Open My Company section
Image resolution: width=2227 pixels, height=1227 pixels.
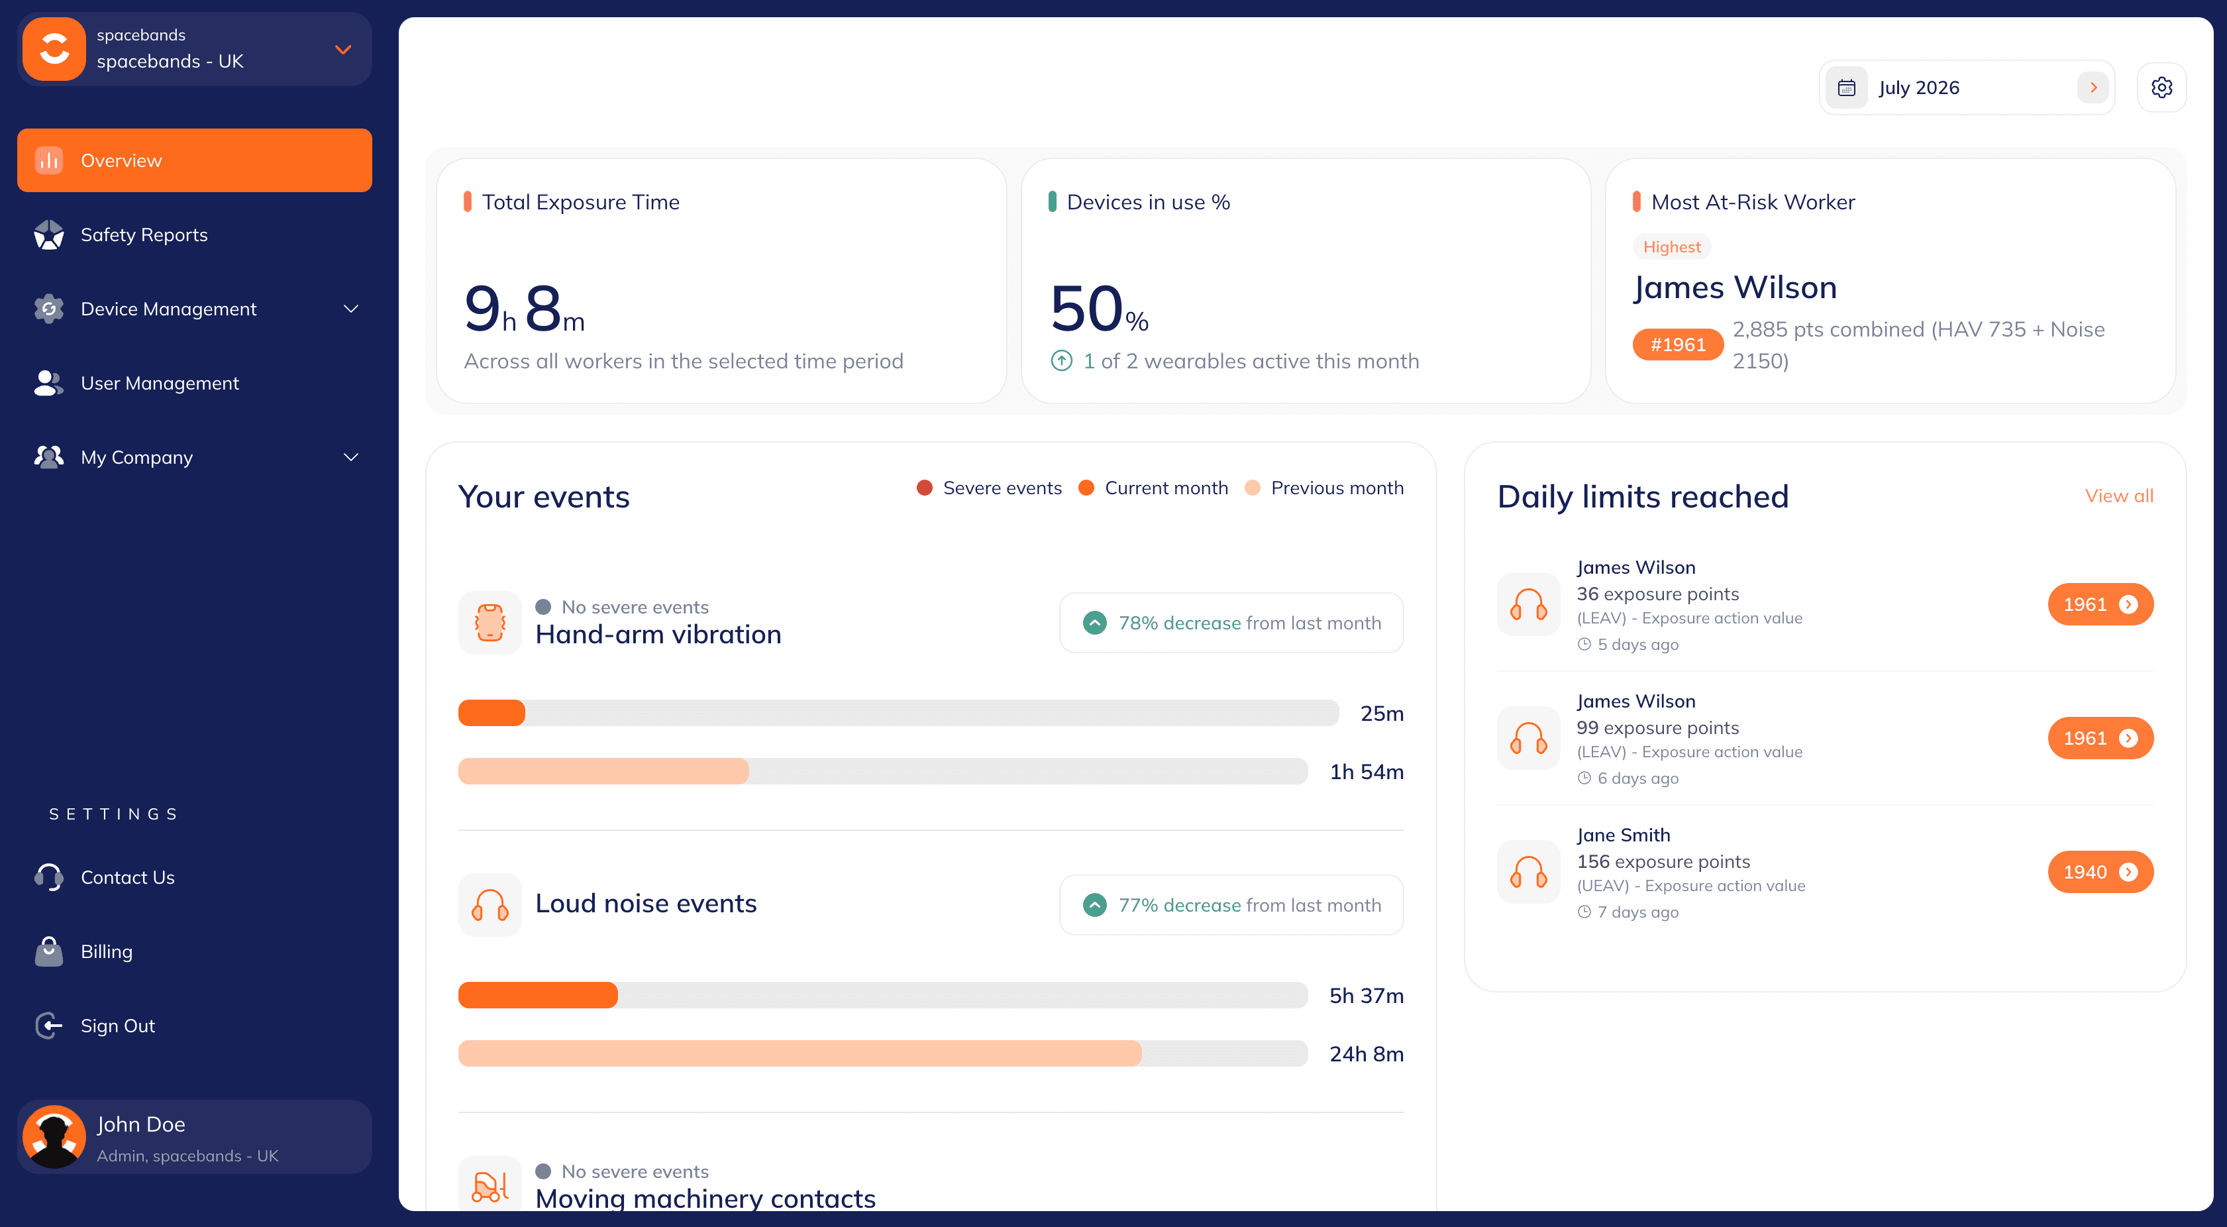click(x=195, y=457)
